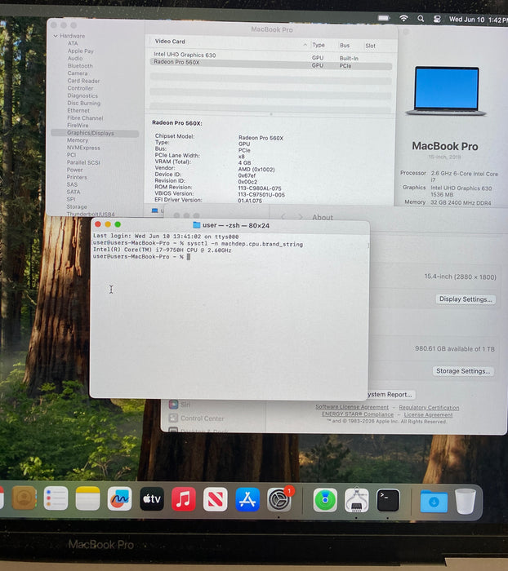This screenshot has height=571, width=508.
Task: Open Wi-Fi status menu
Action: pos(403,18)
